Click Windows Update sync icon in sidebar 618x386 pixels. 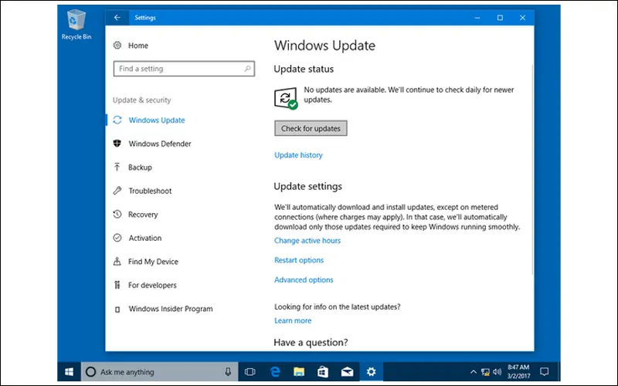click(x=117, y=120)
